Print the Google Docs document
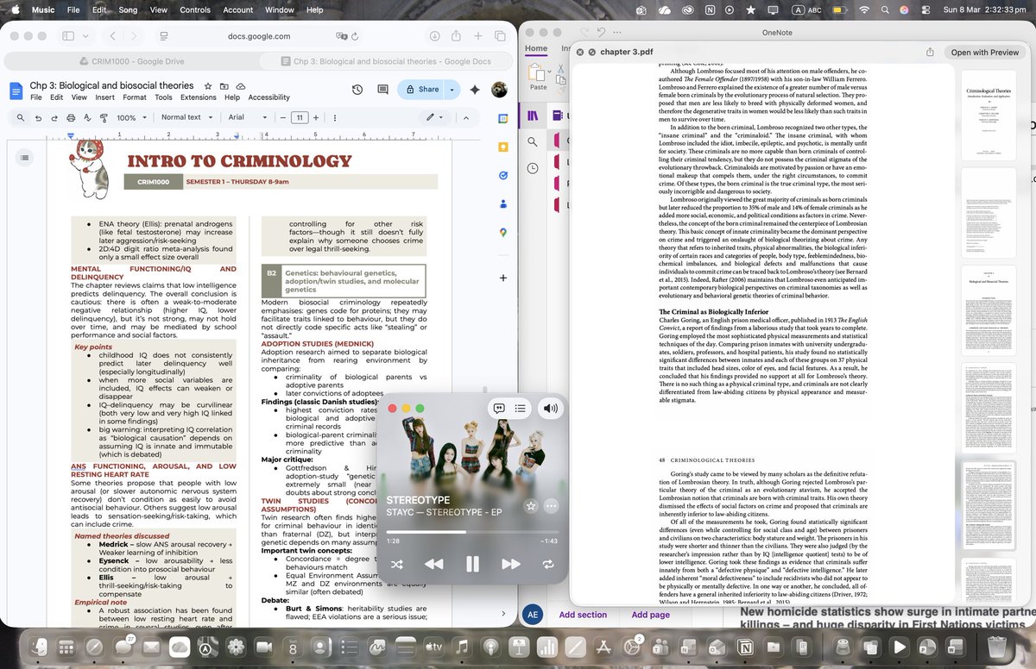The height and width of the screenshot is (669, 1036). [x=71, y=117]
